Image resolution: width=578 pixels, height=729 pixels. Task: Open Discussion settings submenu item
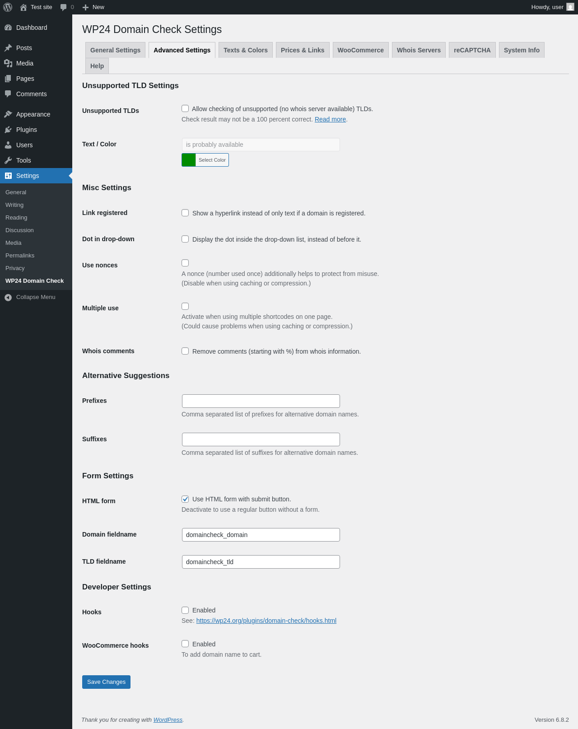click(x=36, y=230)
